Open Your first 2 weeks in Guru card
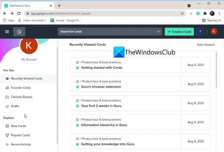 pyautogui.click(x=140, y=103)
